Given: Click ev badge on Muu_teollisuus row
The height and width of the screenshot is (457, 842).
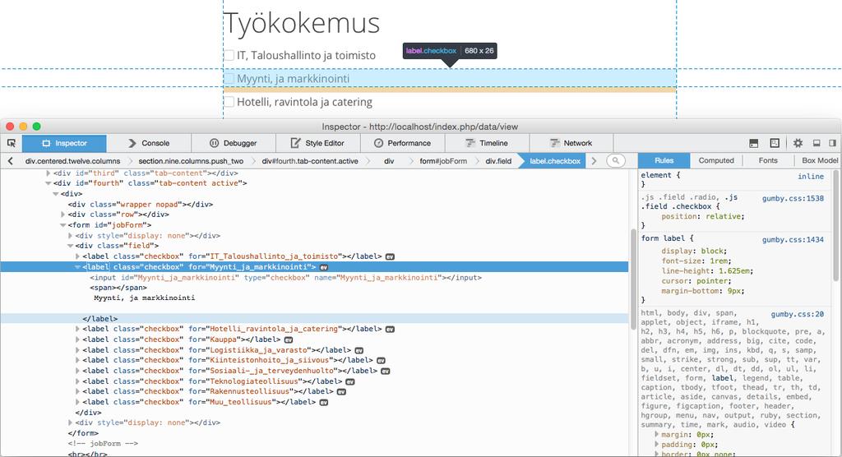Looking at the screenshot, I should (x=324, y=402).
